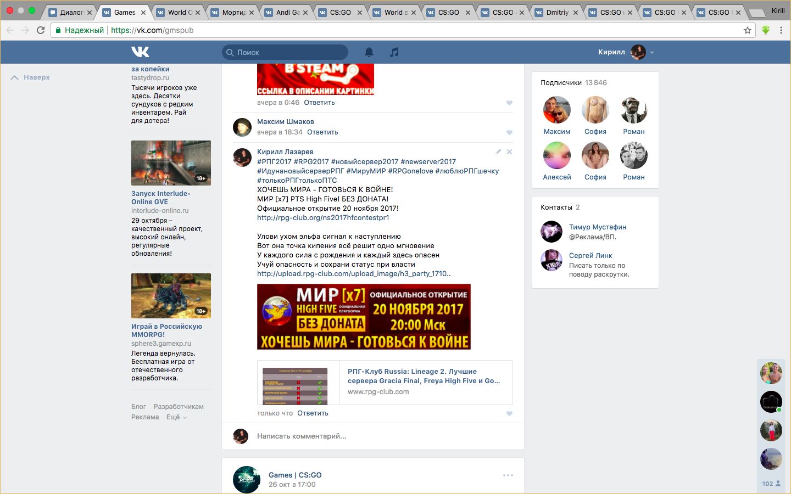791x494 pixels.
Task: Reply to the вчера в 0:46 comment
Action: pos(319,103)
